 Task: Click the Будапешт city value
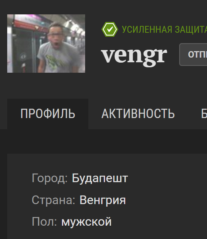tap(100, 178)
